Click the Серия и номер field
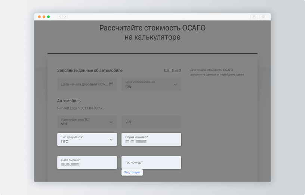Image resolution: width=305 pixels, height=195 pixels. tap(151, 140)
